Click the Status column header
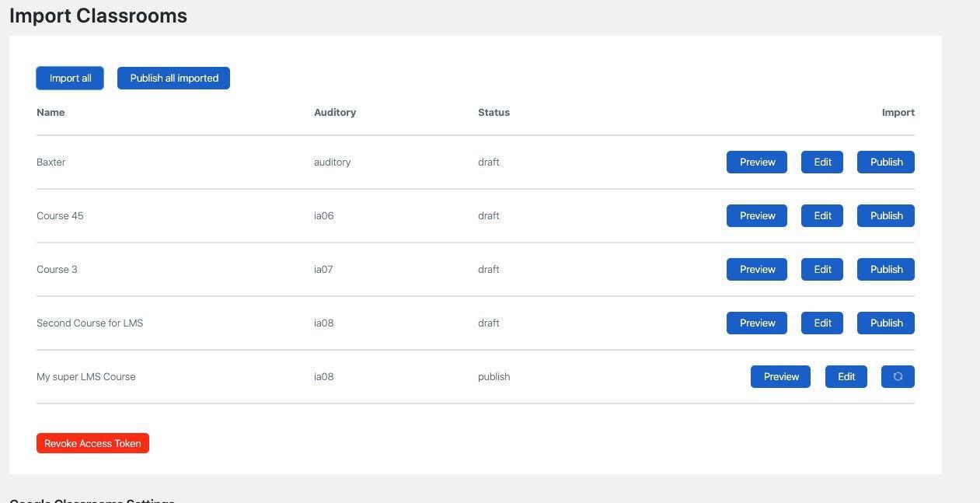Screen dimensions: 980x503 tap(493, 112)
